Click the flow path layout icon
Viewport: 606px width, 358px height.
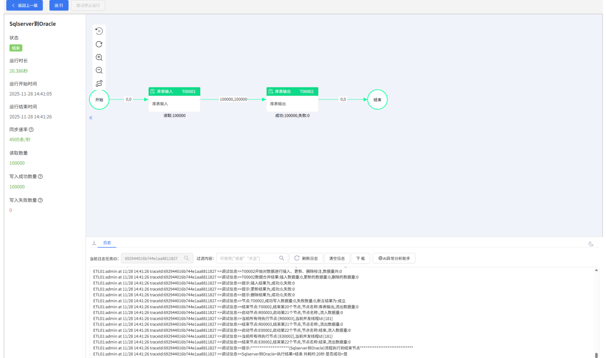click(99, 84)
